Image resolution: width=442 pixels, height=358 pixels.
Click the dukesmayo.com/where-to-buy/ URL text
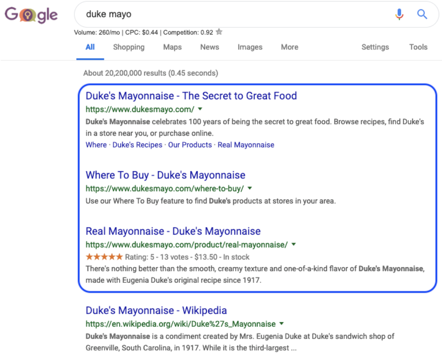[x=165, y=189]
